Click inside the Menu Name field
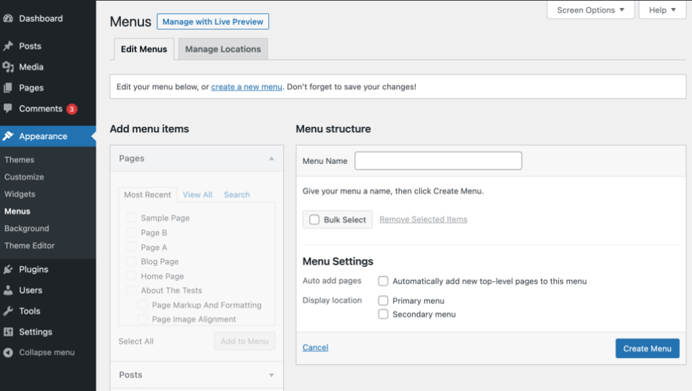692x391 pixels. [438, 161]
